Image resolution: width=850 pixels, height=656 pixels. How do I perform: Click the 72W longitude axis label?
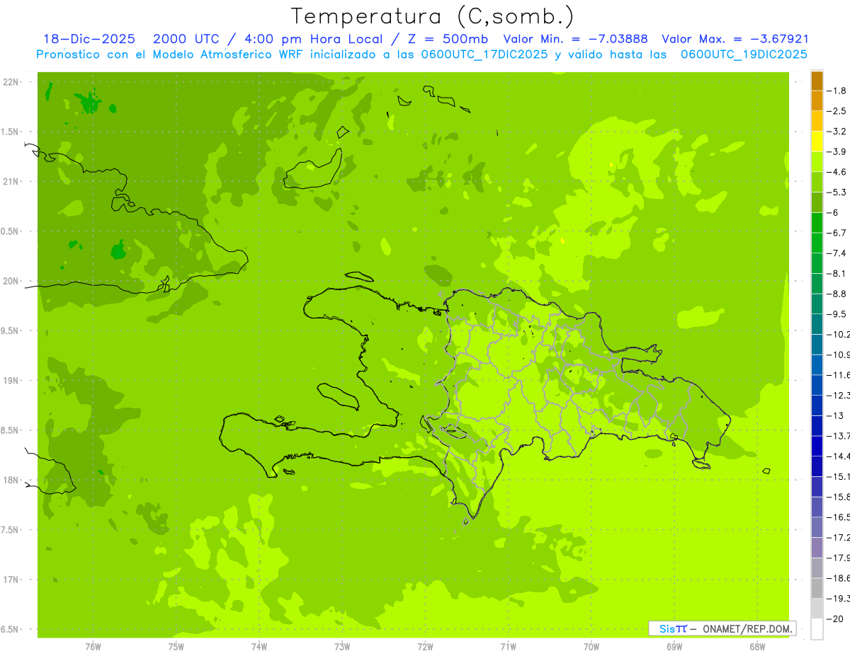425,647
